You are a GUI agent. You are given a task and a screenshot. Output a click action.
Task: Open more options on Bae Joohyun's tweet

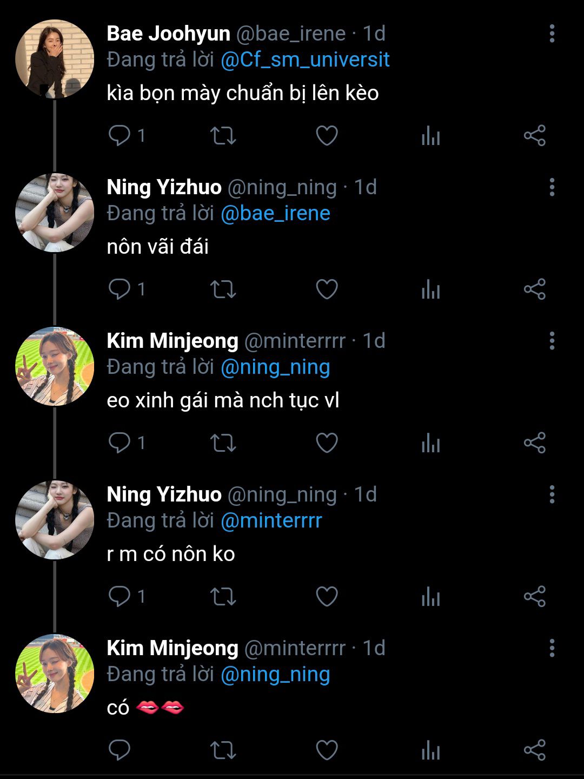[552, 34]
